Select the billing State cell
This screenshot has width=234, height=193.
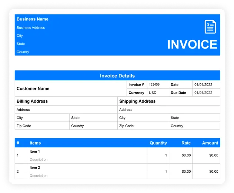pos(93,118)
